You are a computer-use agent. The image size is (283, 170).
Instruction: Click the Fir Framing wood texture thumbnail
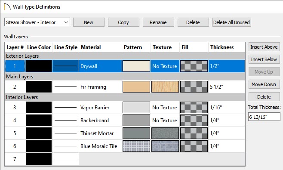(x=165, y=87)
